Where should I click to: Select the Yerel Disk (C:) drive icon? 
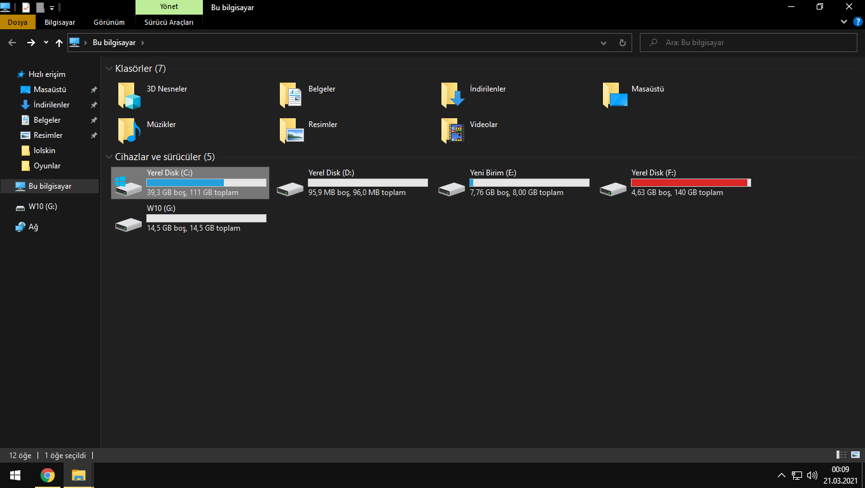[128, 186]
